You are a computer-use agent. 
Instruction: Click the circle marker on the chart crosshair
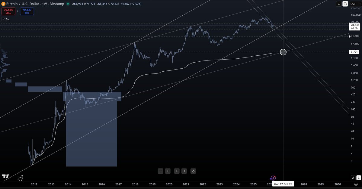283,52
